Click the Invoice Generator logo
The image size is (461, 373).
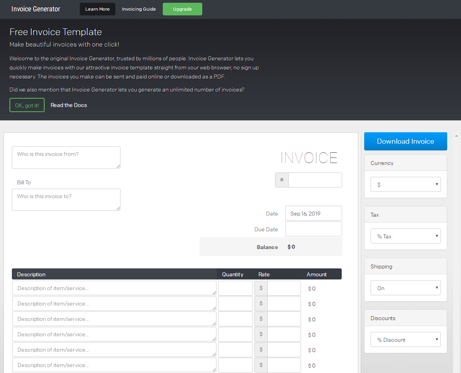[x=36, y=9]
